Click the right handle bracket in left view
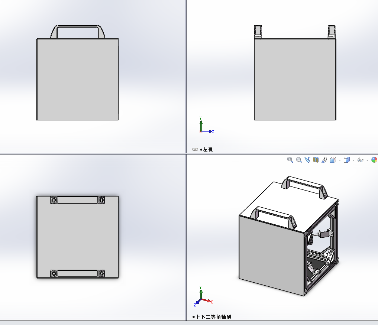Image resolution: width=378 pixels, height=325 pixels. point(332,31)
